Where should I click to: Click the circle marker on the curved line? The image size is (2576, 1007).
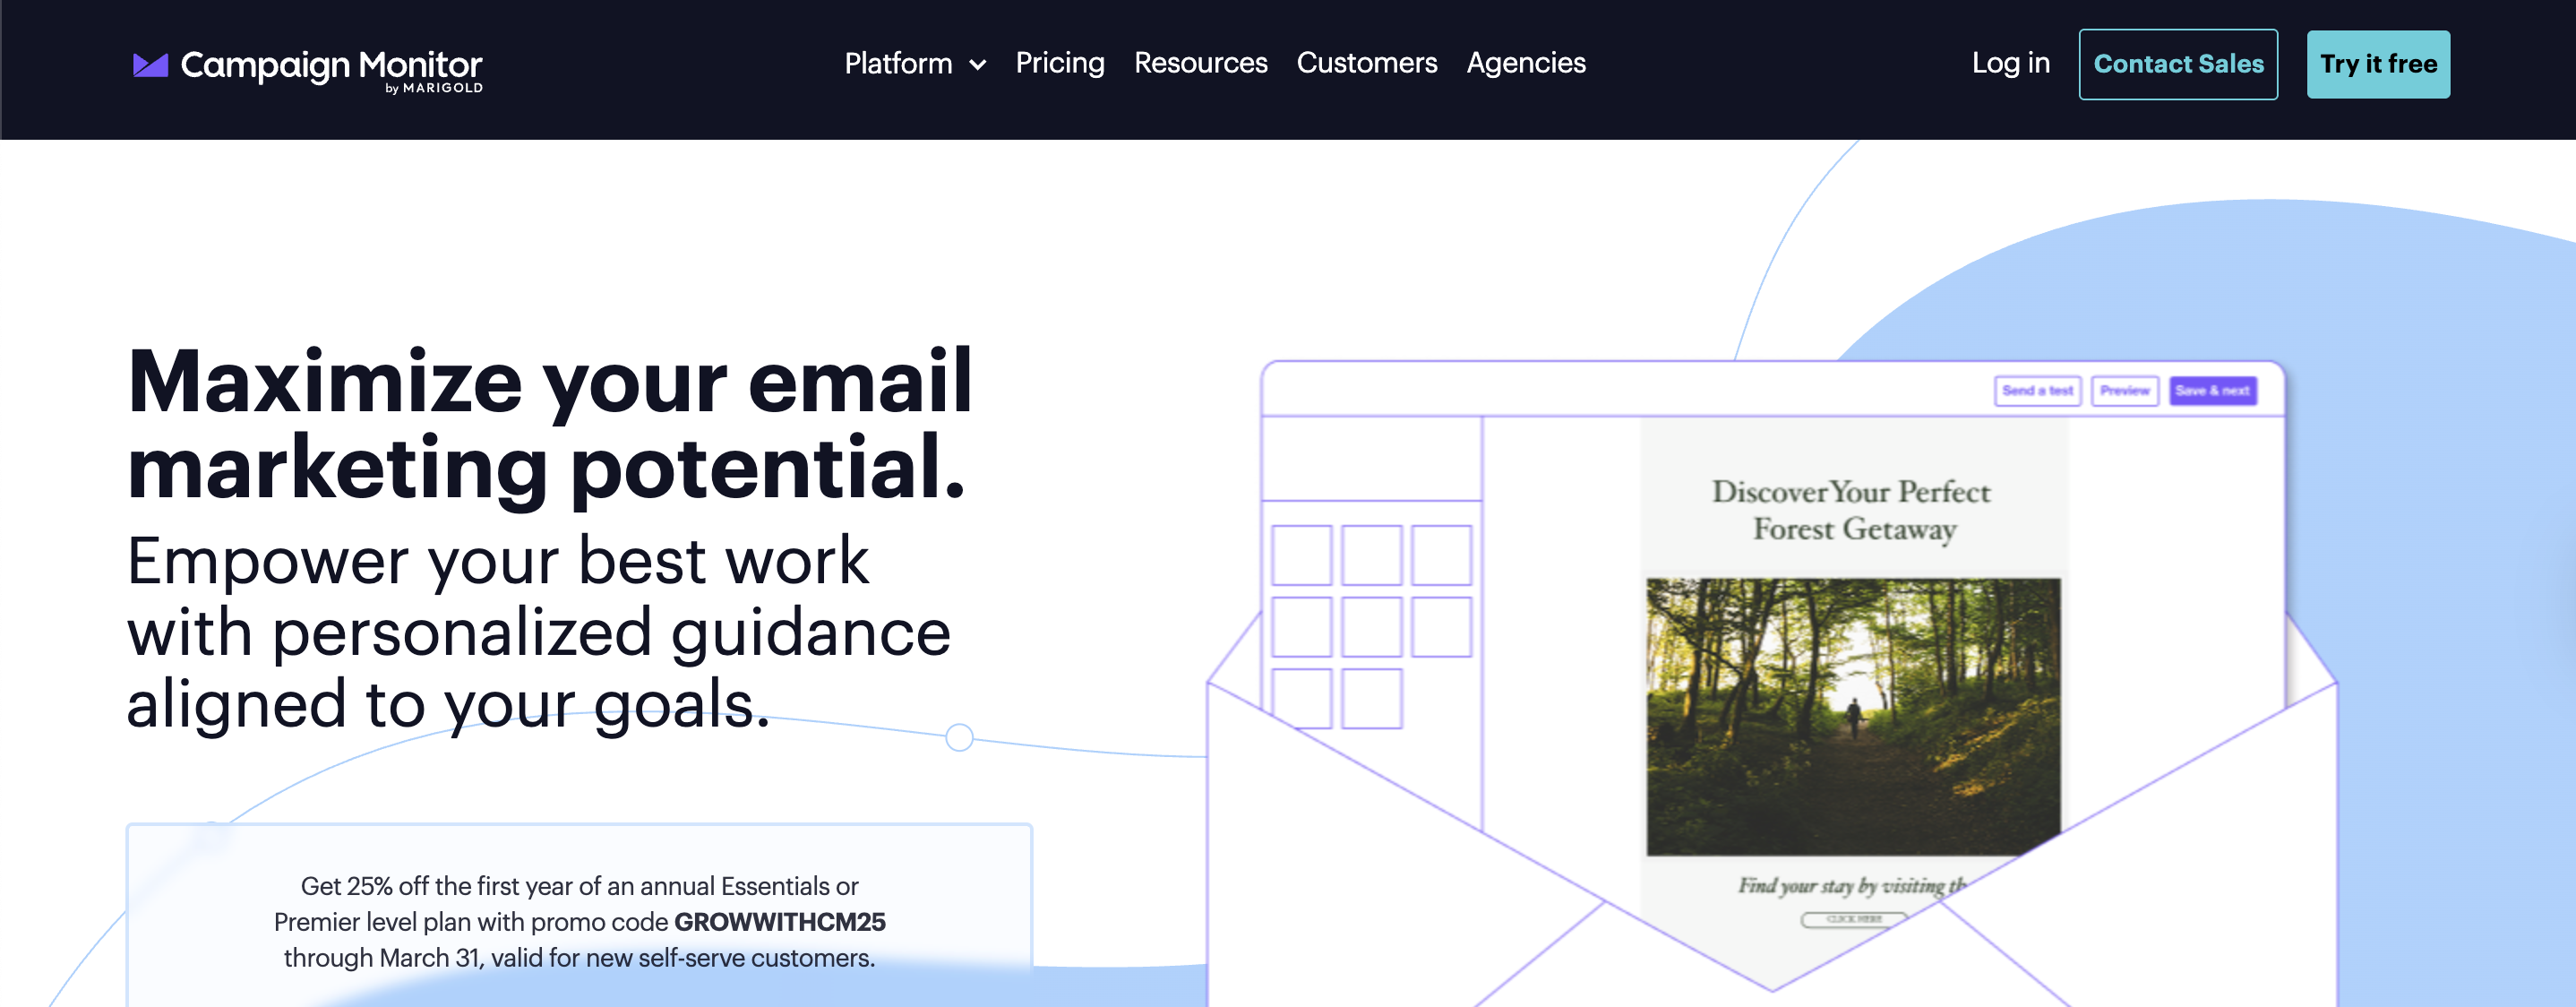click(959, 738)
